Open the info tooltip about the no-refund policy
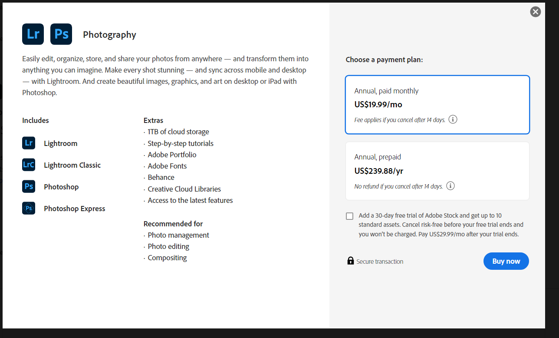The width and height of the screenshot is (559, 338). [450, 186]
